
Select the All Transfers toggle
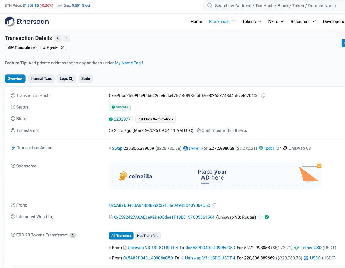click(121, 236)
